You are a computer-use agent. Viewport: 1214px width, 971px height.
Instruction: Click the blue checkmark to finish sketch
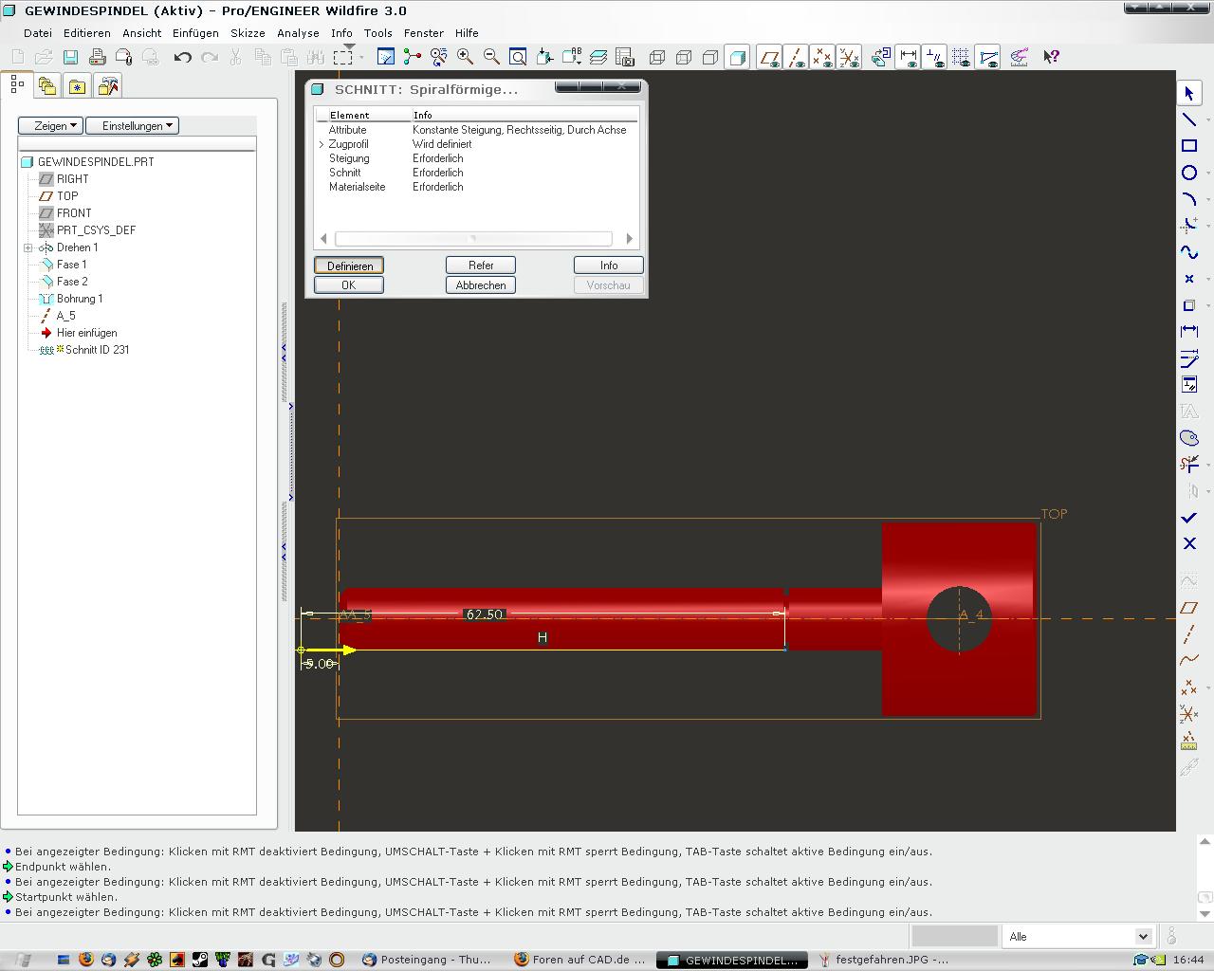(1188, 518)
